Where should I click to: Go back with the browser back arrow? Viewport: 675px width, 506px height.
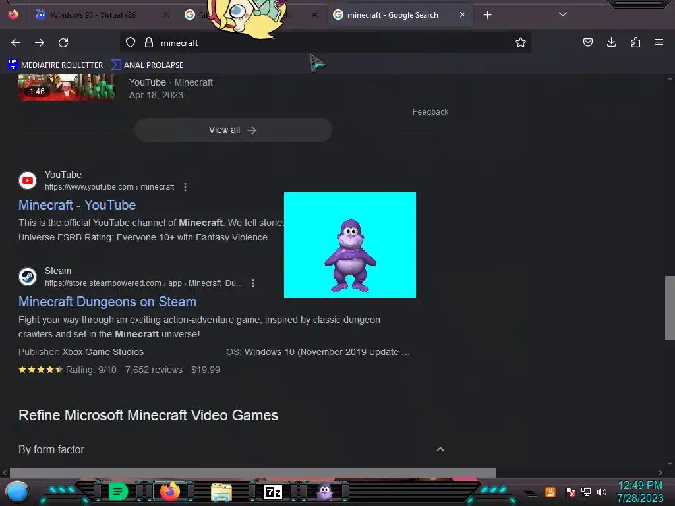(x=16, y=43)
